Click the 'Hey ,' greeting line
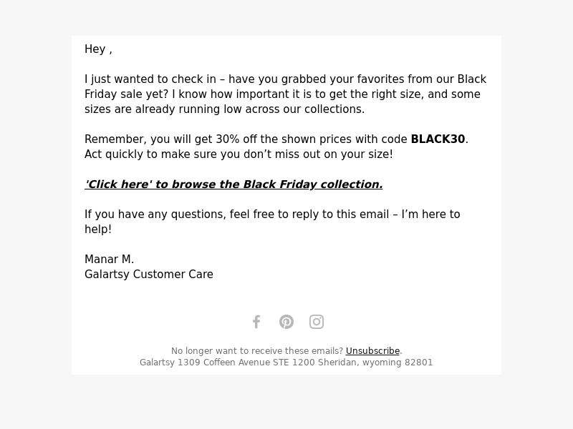 [x=98, y=49]
